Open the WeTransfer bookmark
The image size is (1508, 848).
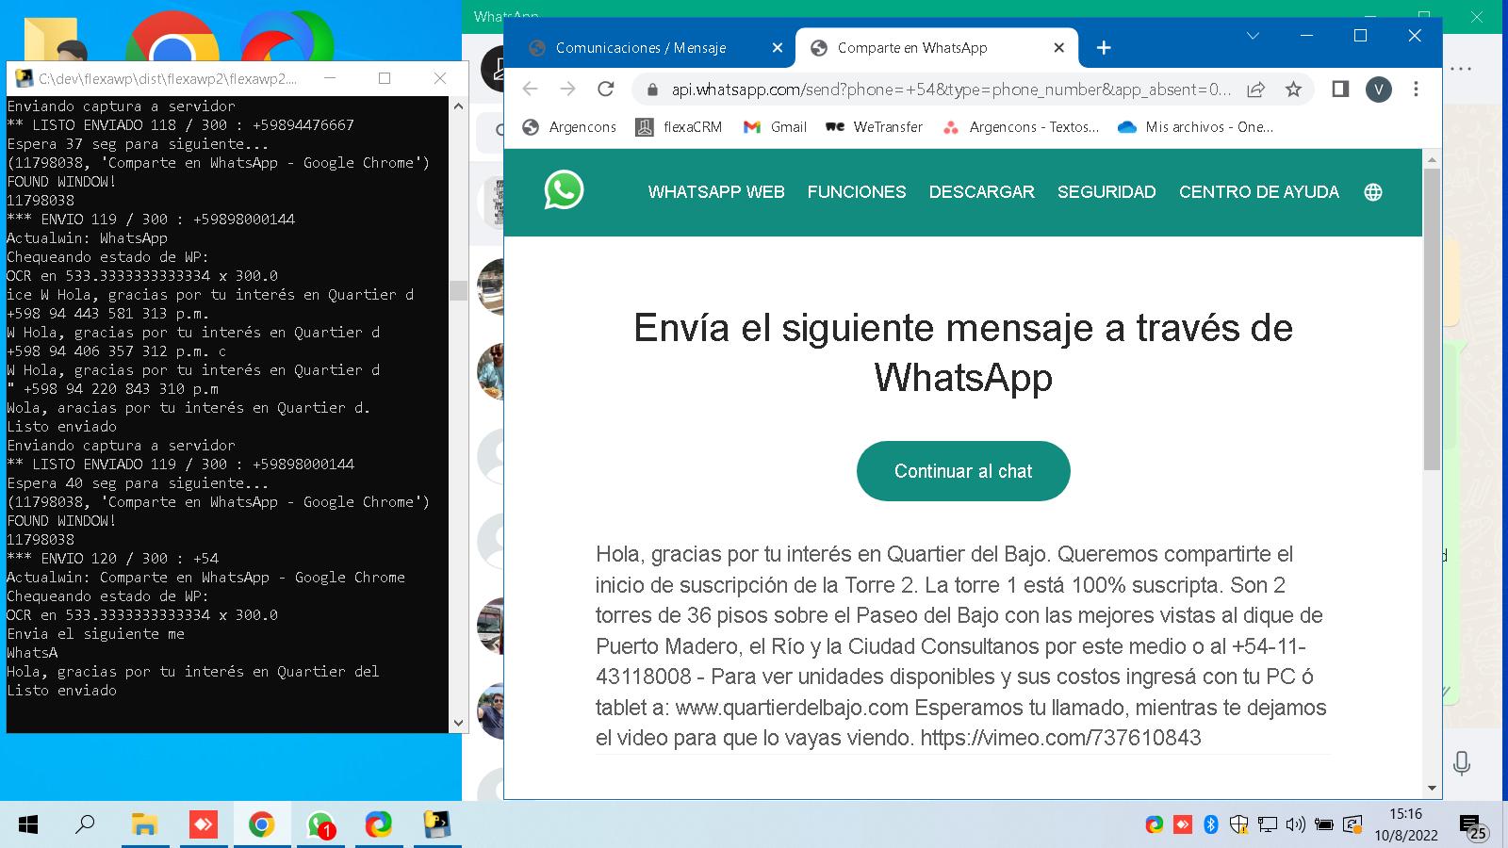pyautogui.click(x=874, y=127)
